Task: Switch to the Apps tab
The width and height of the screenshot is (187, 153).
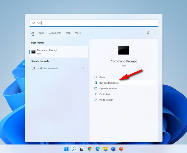Action: (41, 33)
